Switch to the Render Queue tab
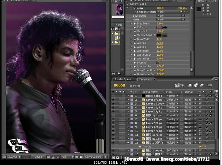The image size is (222, 165). [123, 79]
